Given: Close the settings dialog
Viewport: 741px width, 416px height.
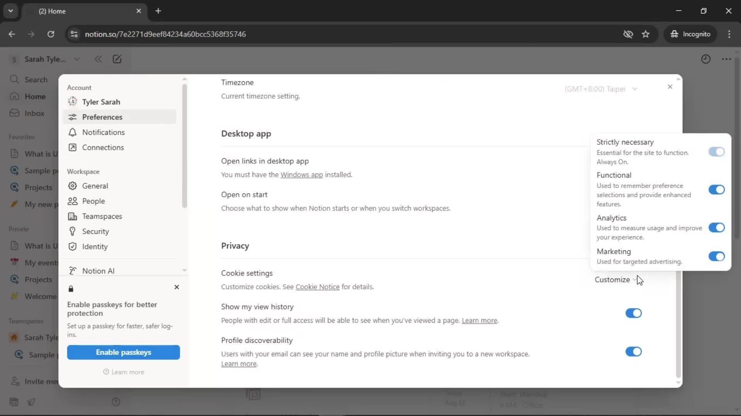Looking at the screenshot, I should coord(670,87).
